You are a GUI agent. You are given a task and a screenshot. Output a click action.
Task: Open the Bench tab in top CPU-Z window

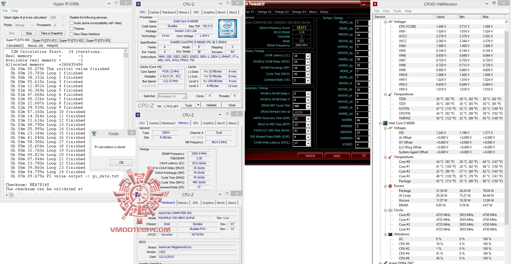(x=221, y=12)
